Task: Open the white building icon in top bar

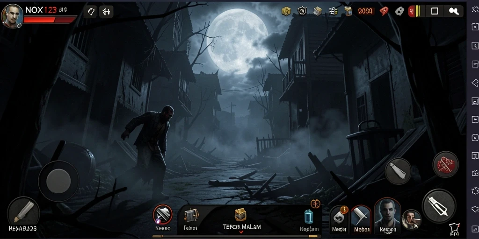Action: coord(333,11)
